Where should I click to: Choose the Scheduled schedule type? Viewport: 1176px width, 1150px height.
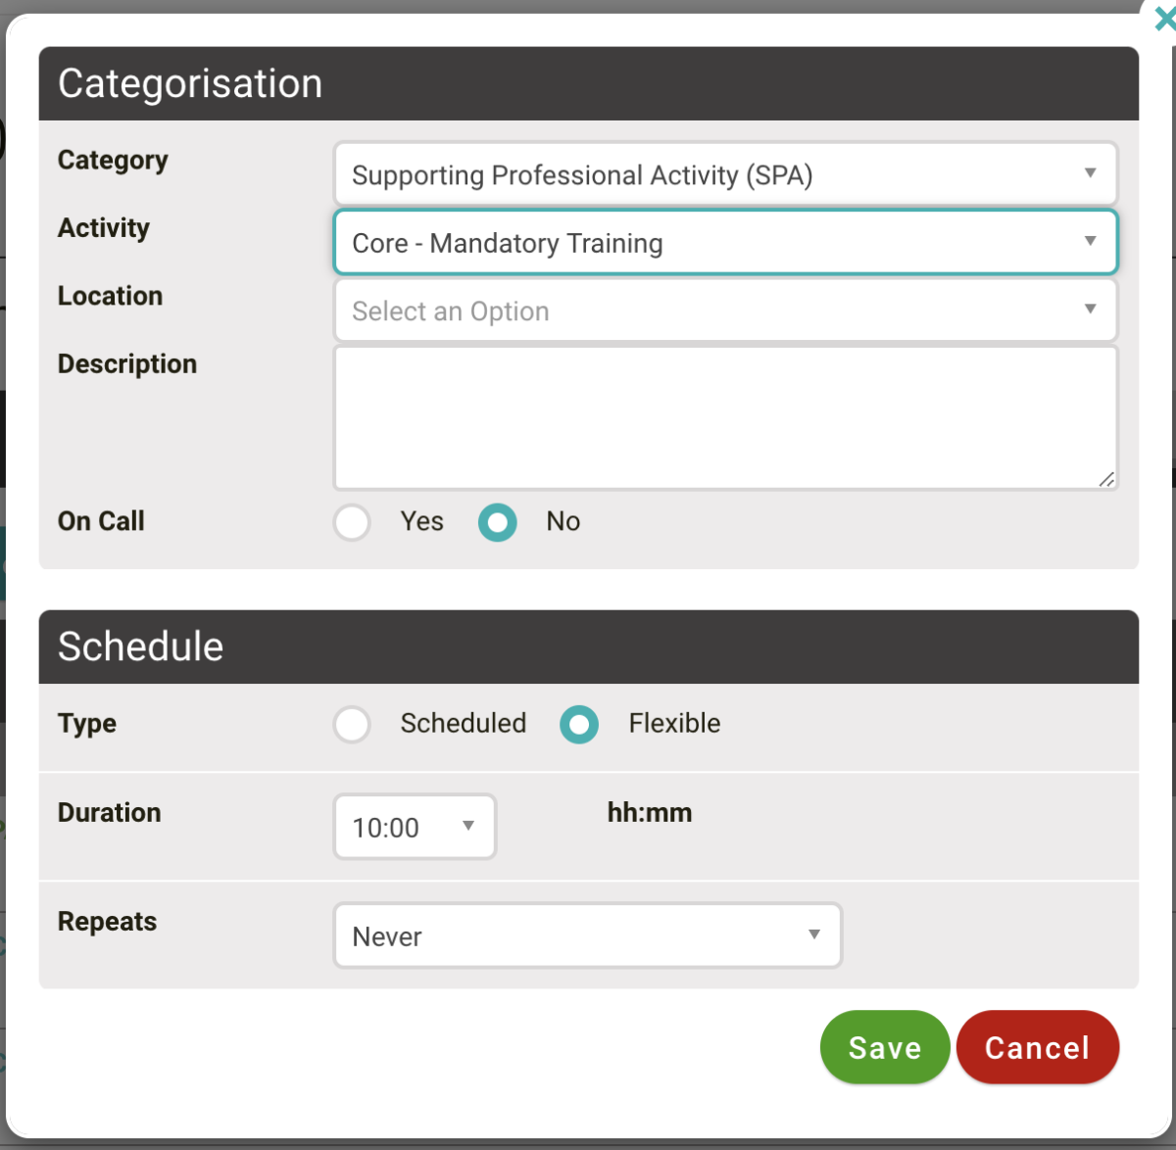(352, 724)
